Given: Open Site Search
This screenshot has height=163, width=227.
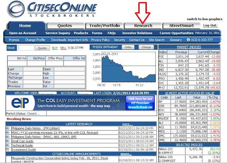Looking at the screenshot, I should click(x=157, y=40).
